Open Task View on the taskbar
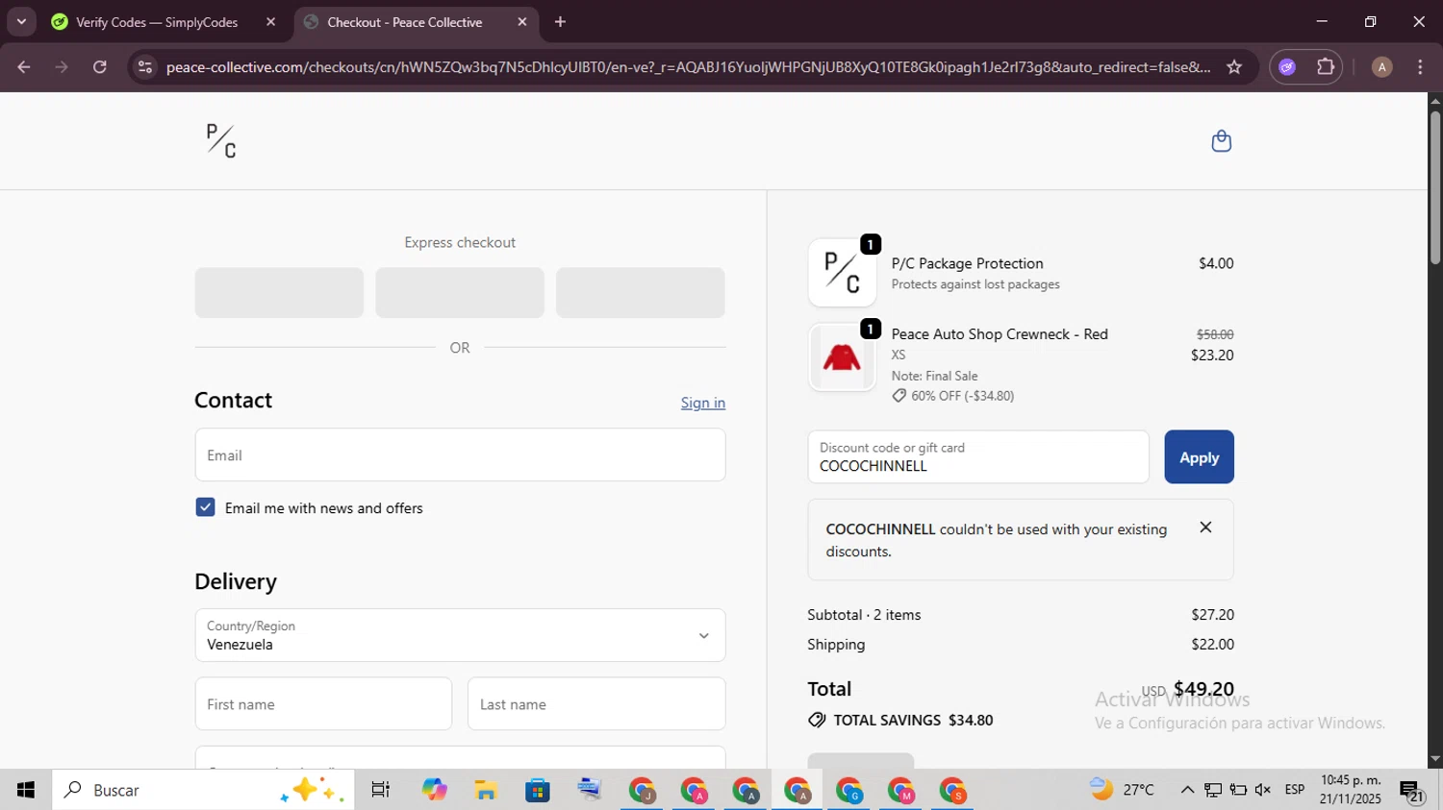The width and height of the screenshot is (1443, 810). 381,790
